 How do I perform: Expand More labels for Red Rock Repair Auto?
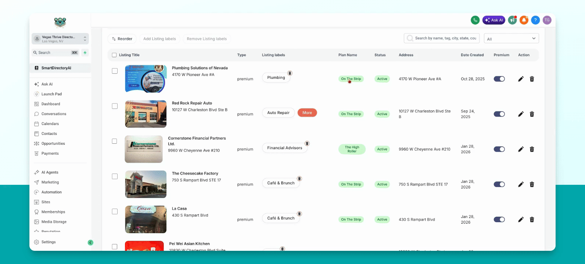pos(307,113)
